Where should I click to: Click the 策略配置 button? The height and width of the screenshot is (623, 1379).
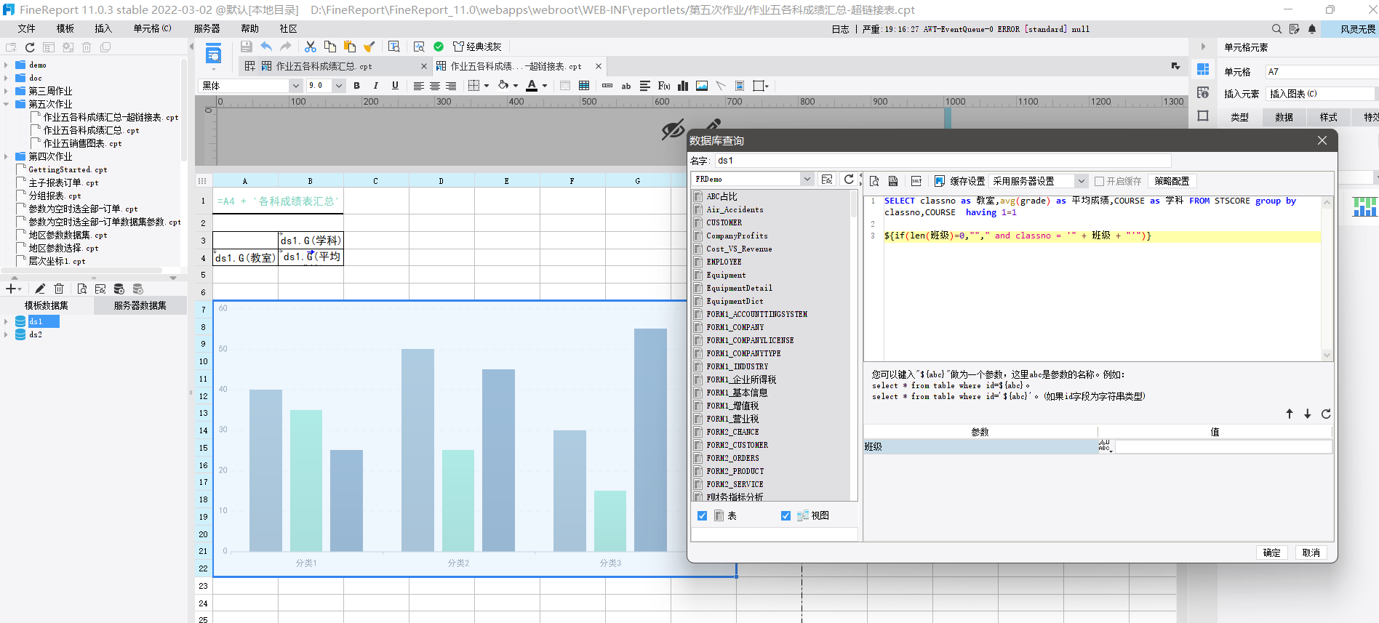click(1172, 181)
